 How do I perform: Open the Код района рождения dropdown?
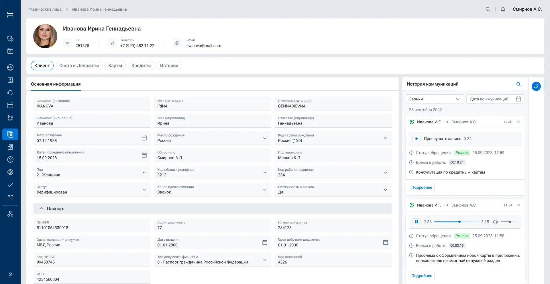(333, 172)
